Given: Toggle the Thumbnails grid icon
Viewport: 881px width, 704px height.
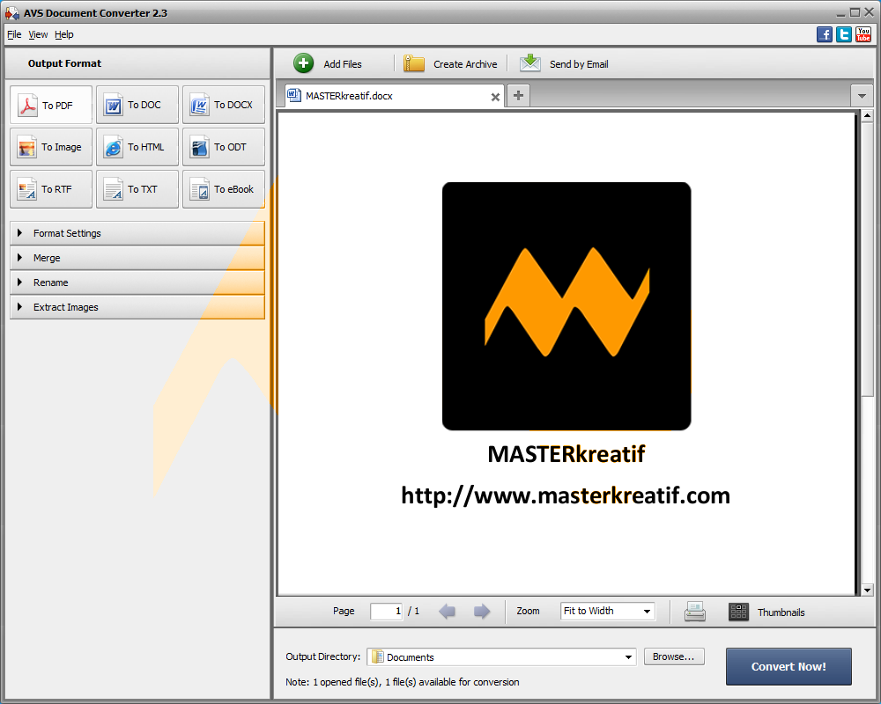Looking at the screenshot, I should click(x=738, y=612).
